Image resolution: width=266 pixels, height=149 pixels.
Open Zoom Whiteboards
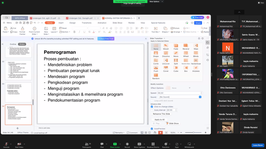point(189,145)
